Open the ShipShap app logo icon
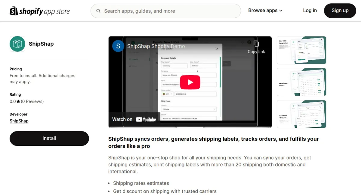The height and width of the screenshot is (195, 361). pos(17,44)
